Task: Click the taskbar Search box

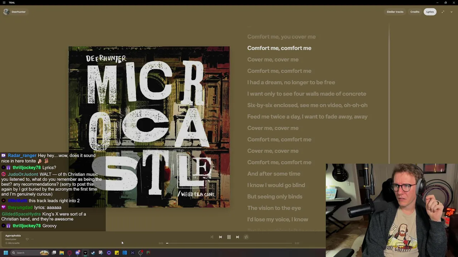Action: coord(30,253)
